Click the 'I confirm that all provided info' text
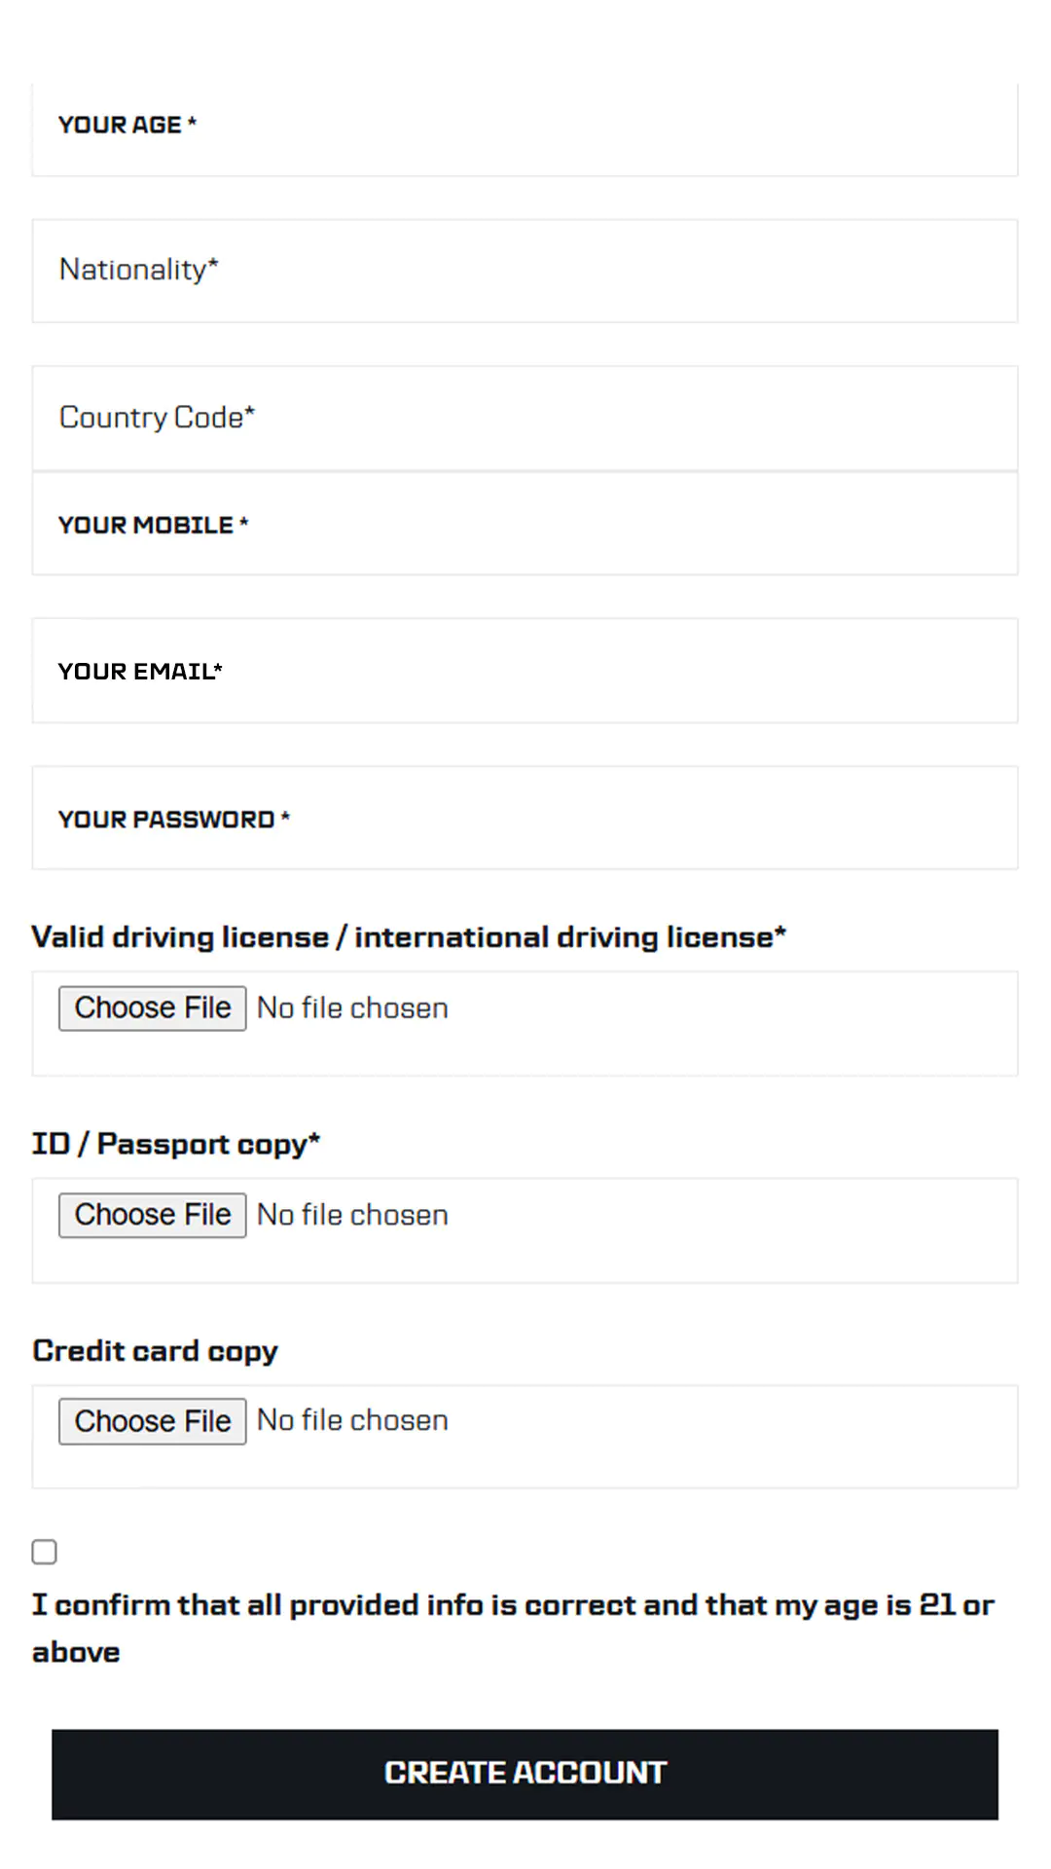Viewport: 1051px width, 1869px height. 513,1605
